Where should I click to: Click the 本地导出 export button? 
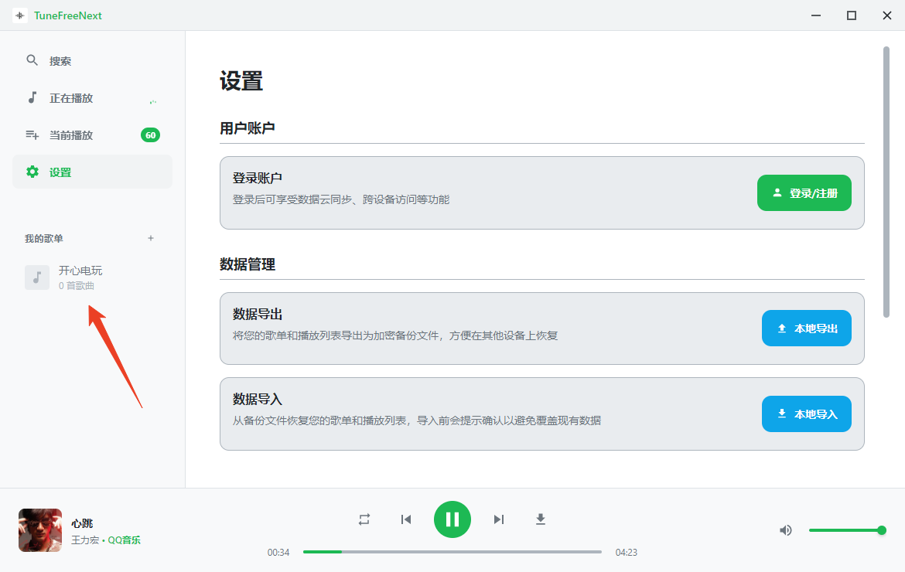[806, 329]
